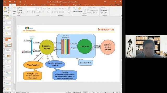Open Quick Styles gallery

[x=85, y=11]
